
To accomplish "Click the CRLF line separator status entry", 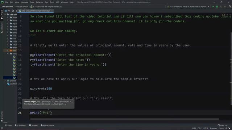I will 199,129.
